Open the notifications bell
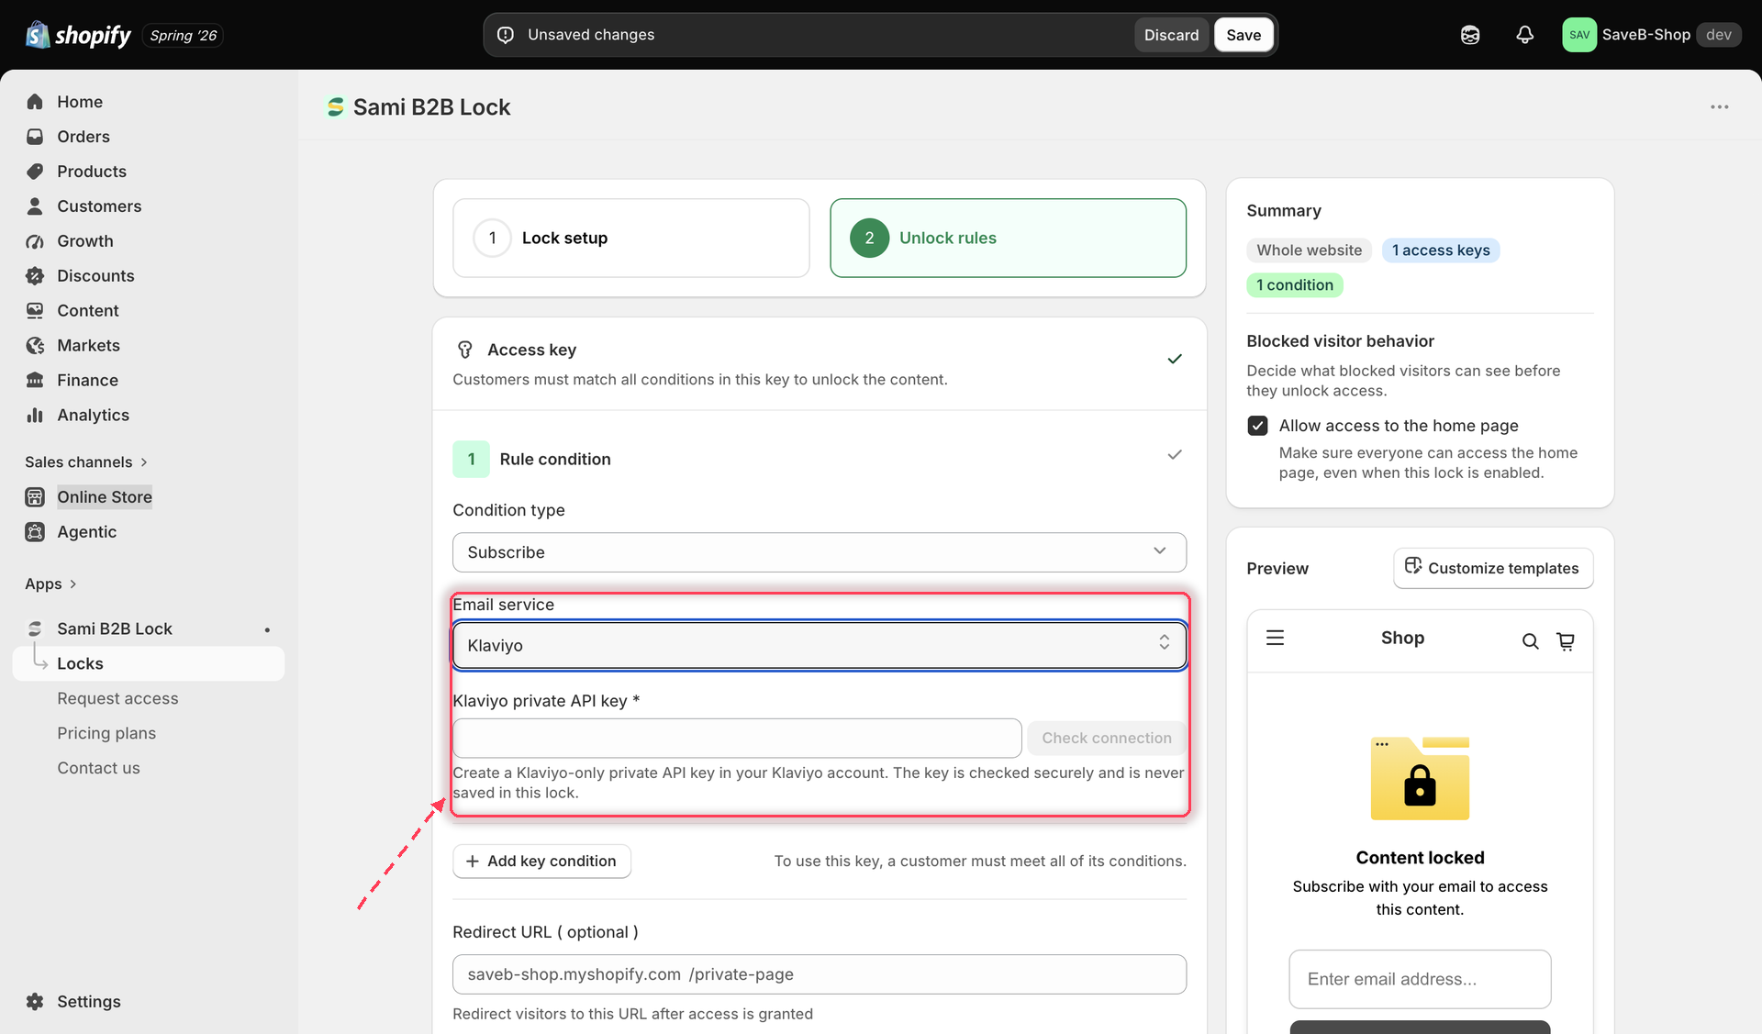Viewport: 1762px width, 1034px height. click(x=1524, y=35)
